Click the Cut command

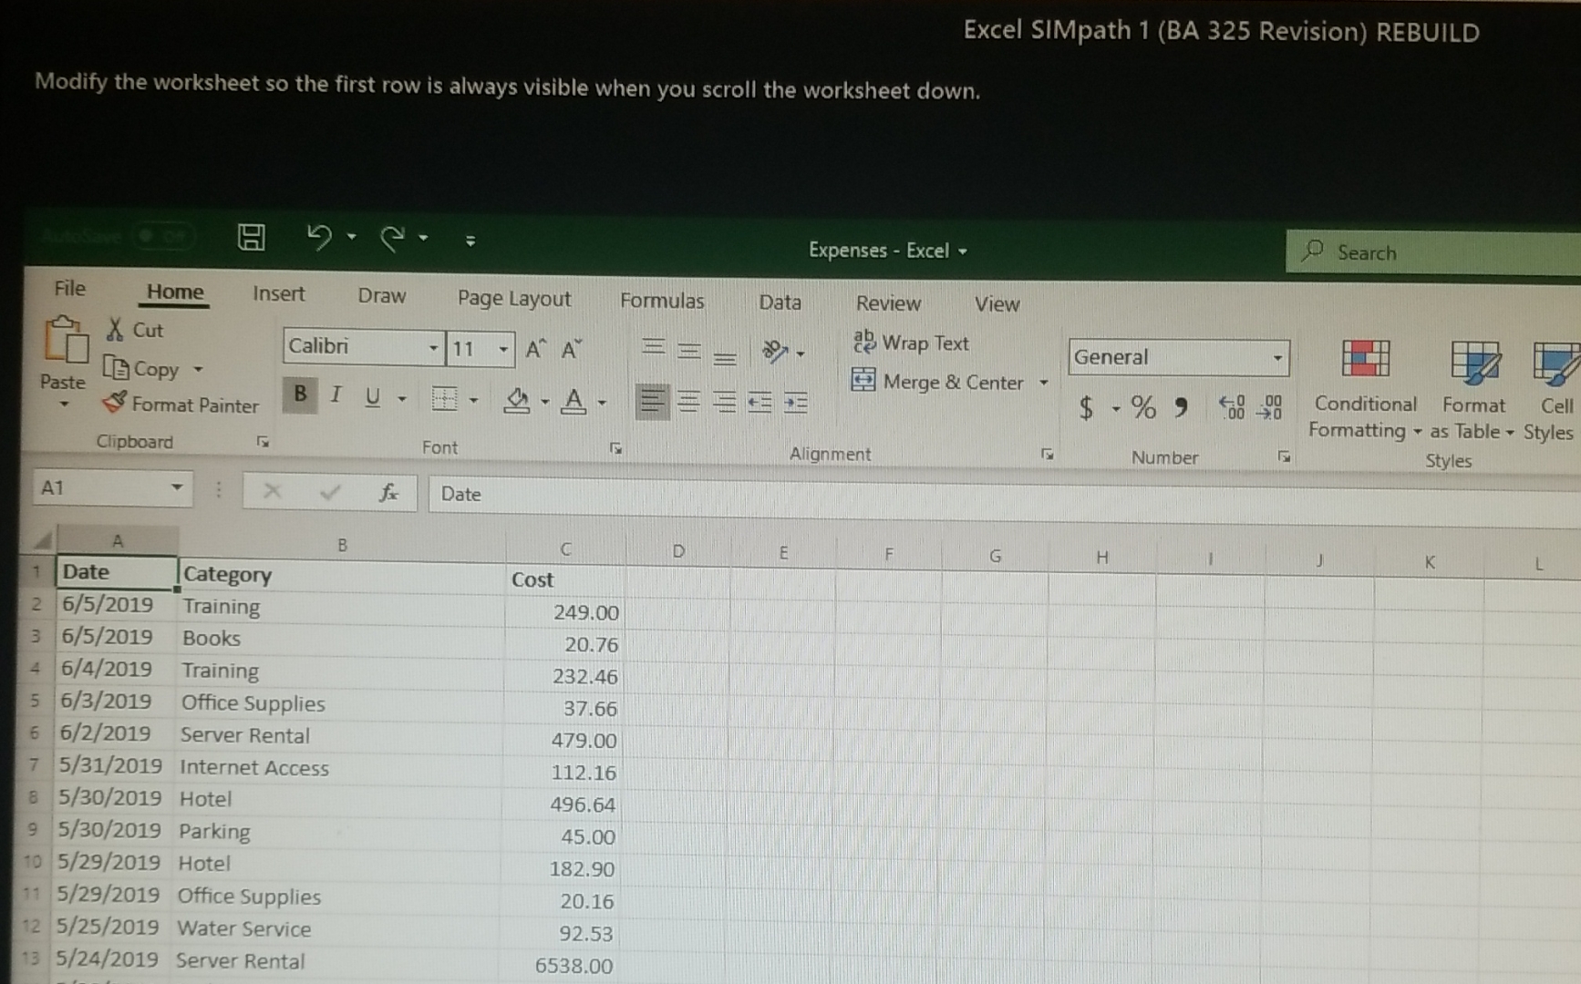coord(146,330)
